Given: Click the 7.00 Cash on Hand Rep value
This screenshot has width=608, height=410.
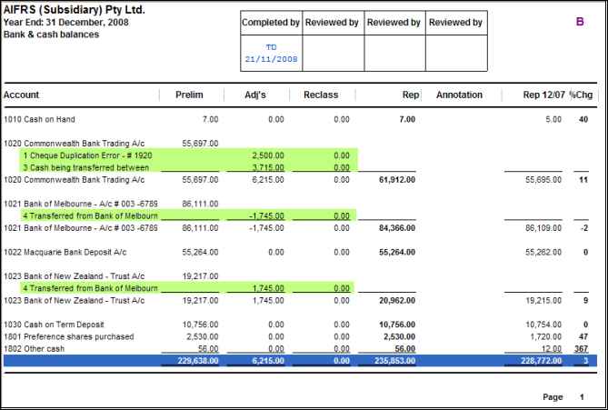Looking at the screenshot, I should (x=407, y=119).
